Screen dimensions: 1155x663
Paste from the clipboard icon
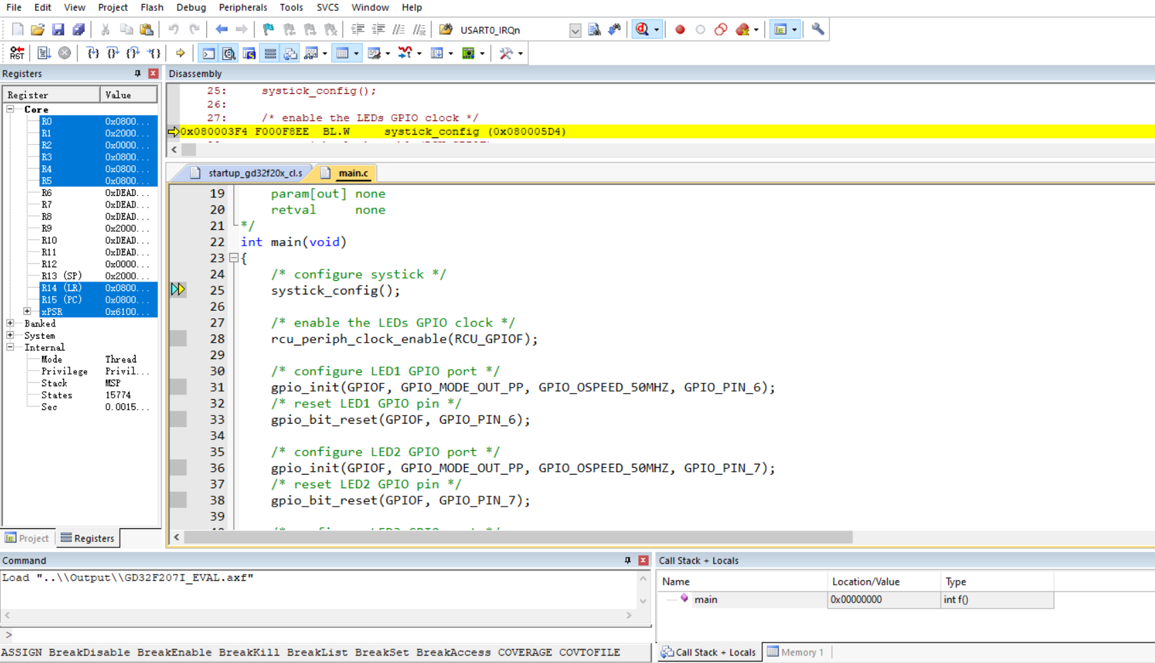(x=146, y=29)
